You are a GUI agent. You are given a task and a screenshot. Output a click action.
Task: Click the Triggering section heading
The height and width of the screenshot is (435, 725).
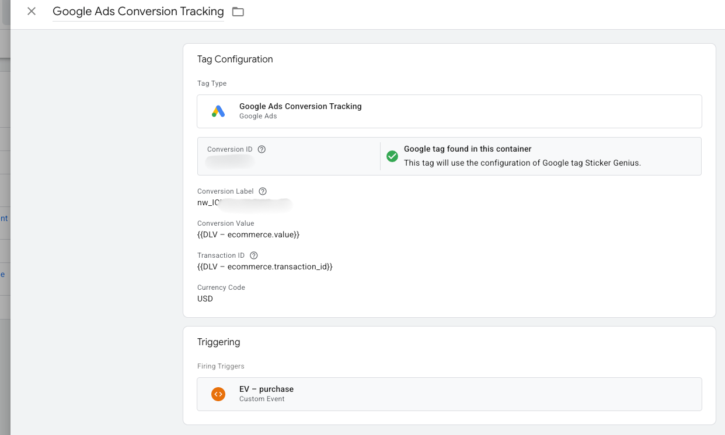[219, 342]
